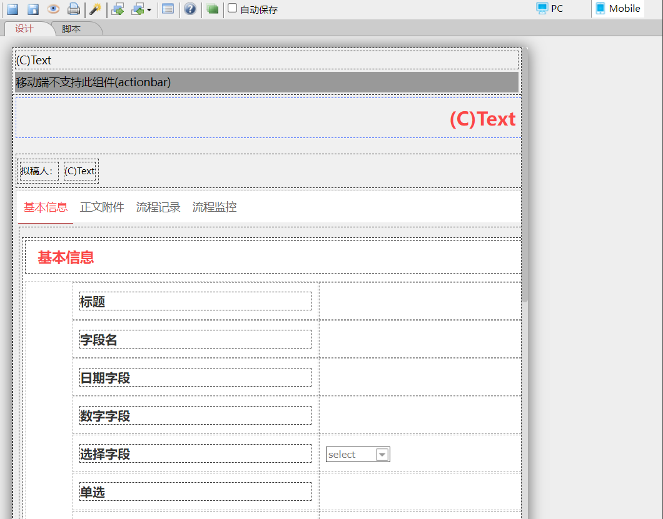The height and width of the screenshot is (519, 663).
Task: Switch to the 脚本 tab
Action: (71, 29)
